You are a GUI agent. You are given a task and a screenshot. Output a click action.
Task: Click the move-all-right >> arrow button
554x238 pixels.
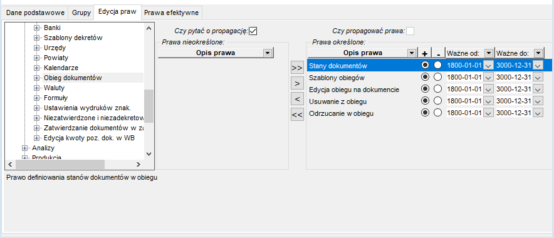point(297,68)
